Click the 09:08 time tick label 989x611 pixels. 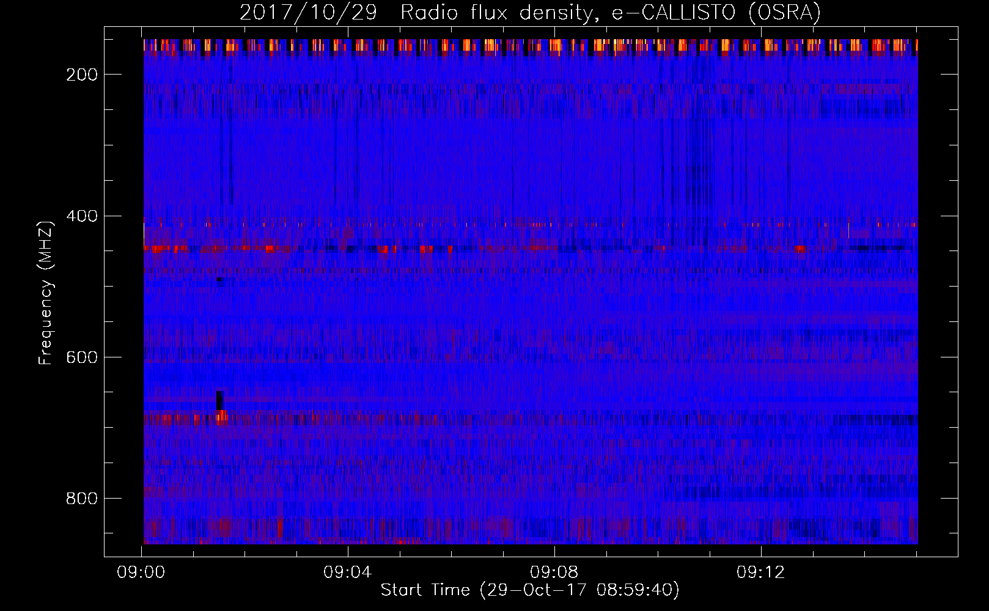(x=555, y=573)
